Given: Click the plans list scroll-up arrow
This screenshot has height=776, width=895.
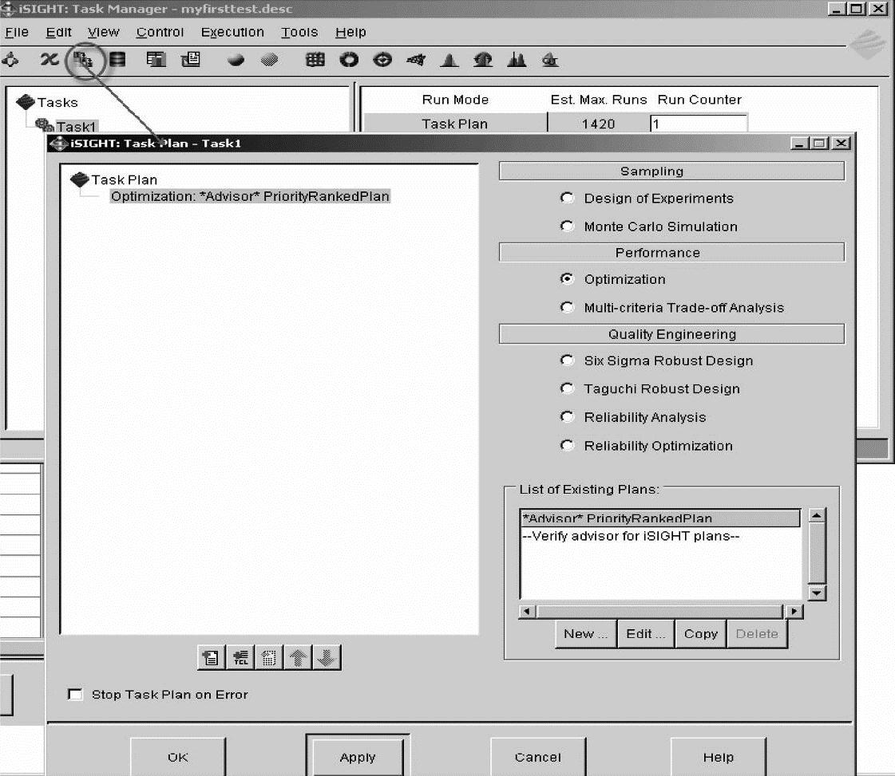Looking at the screenshot, I should point(818,515).
